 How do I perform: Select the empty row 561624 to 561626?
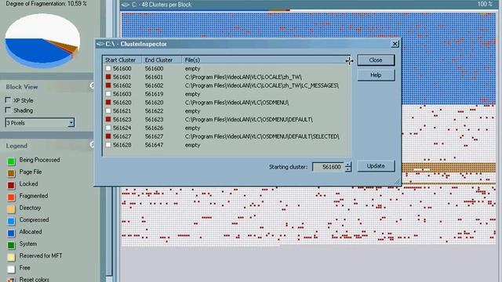(x=227, y=128)
